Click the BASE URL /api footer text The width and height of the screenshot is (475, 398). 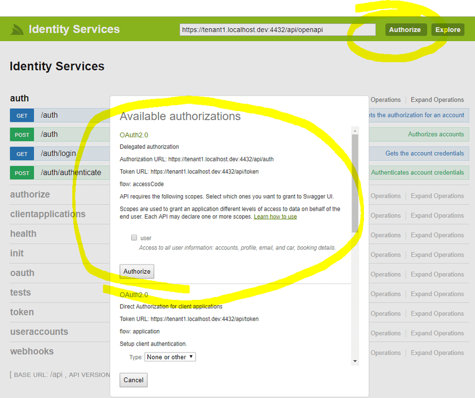pyautogui.click(x=60, y=375)
